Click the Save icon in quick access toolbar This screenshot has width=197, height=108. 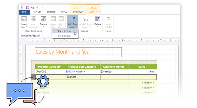pos(28,8)
